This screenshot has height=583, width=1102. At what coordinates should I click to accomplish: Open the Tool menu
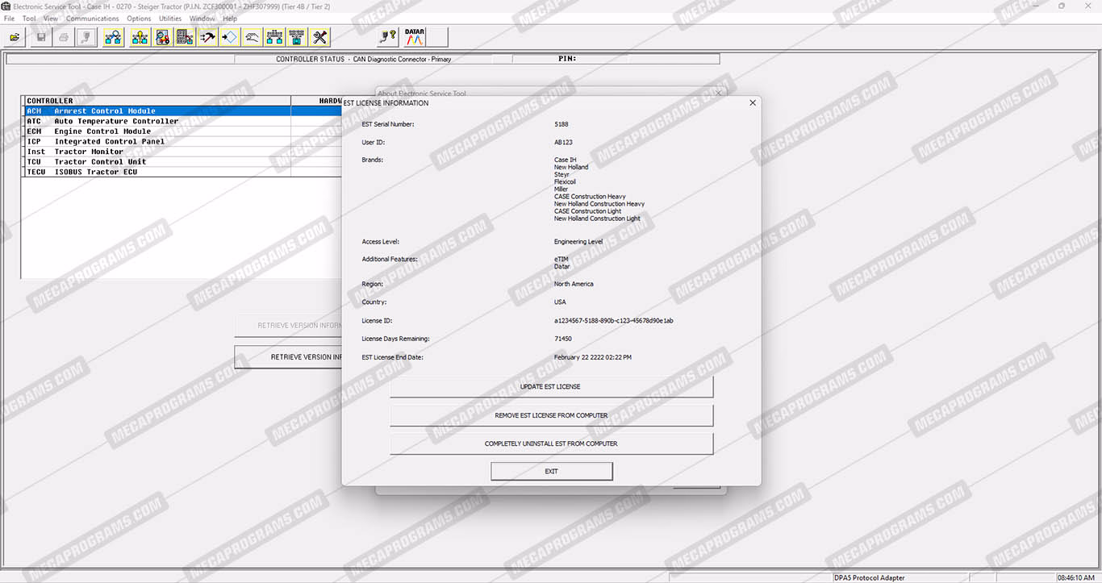[x=29, y=19]
